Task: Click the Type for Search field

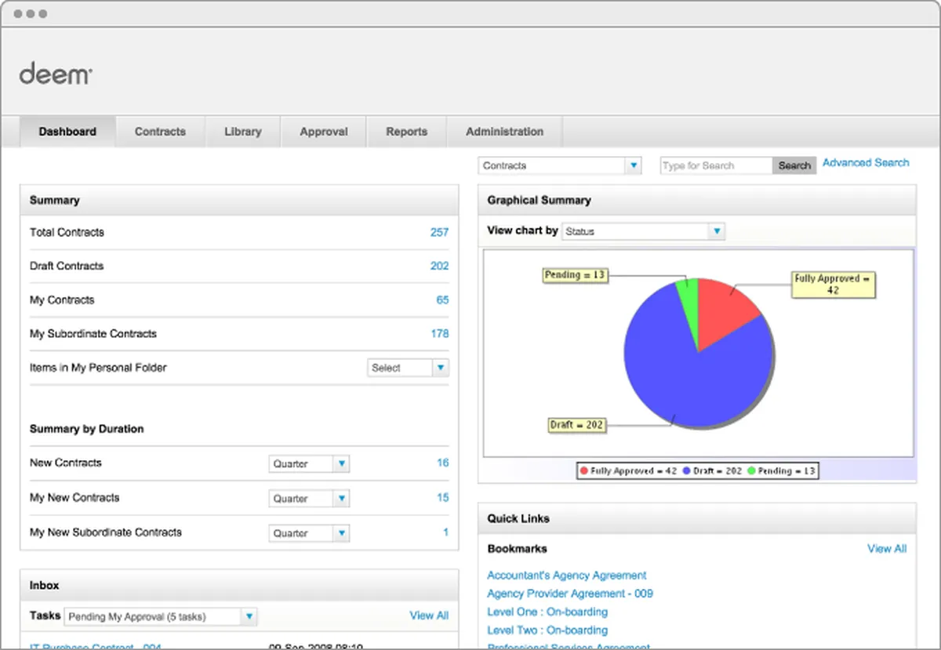Action: pos(716,165)
